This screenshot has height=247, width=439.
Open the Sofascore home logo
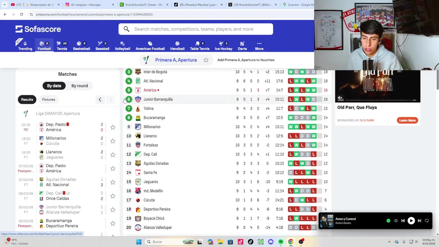click(38, 29)
